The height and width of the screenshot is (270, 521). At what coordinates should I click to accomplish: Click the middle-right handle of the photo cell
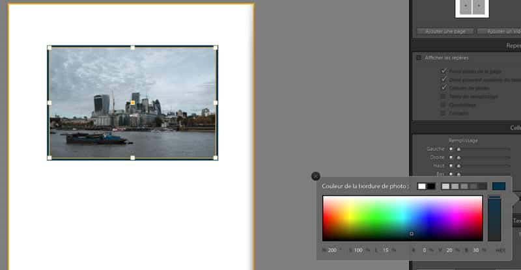[216, 103]
